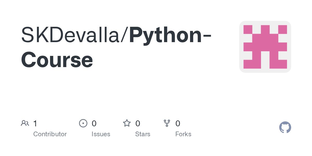Click the star outline icon

click(x=127, y=123)
